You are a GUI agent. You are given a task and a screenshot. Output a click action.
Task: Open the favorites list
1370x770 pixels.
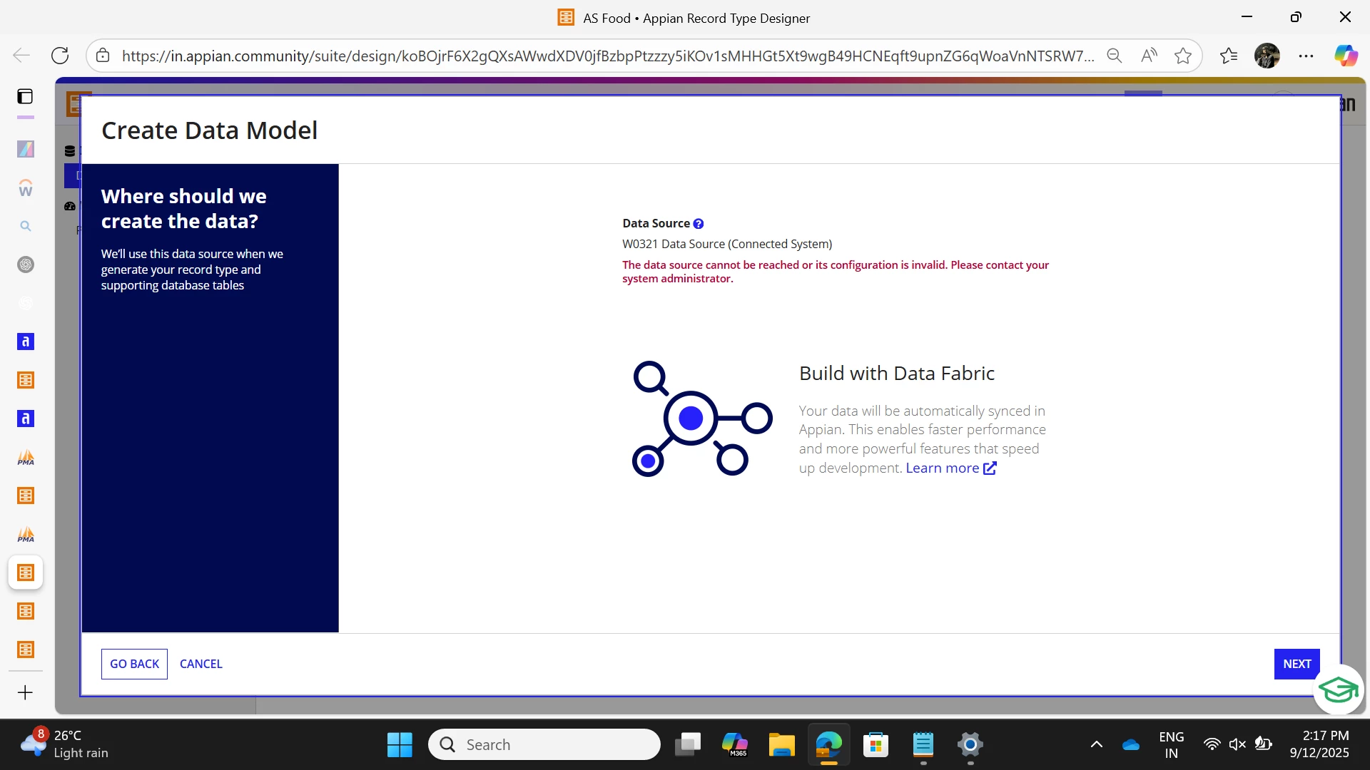(1229, 56)
